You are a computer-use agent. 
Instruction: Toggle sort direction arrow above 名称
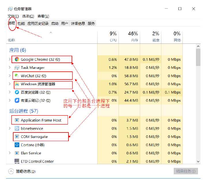(x=51, y=33)
